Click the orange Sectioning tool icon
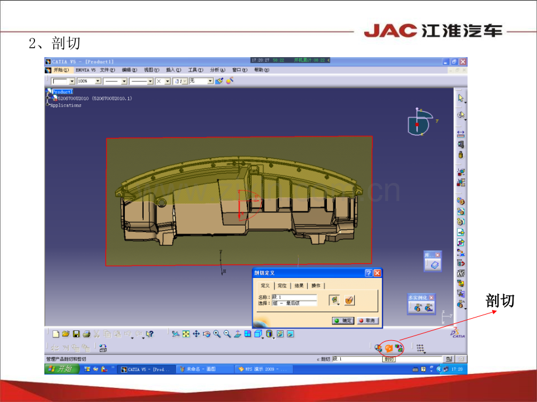 pos(388,348)
